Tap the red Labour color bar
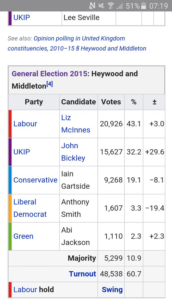 point(10,124)
